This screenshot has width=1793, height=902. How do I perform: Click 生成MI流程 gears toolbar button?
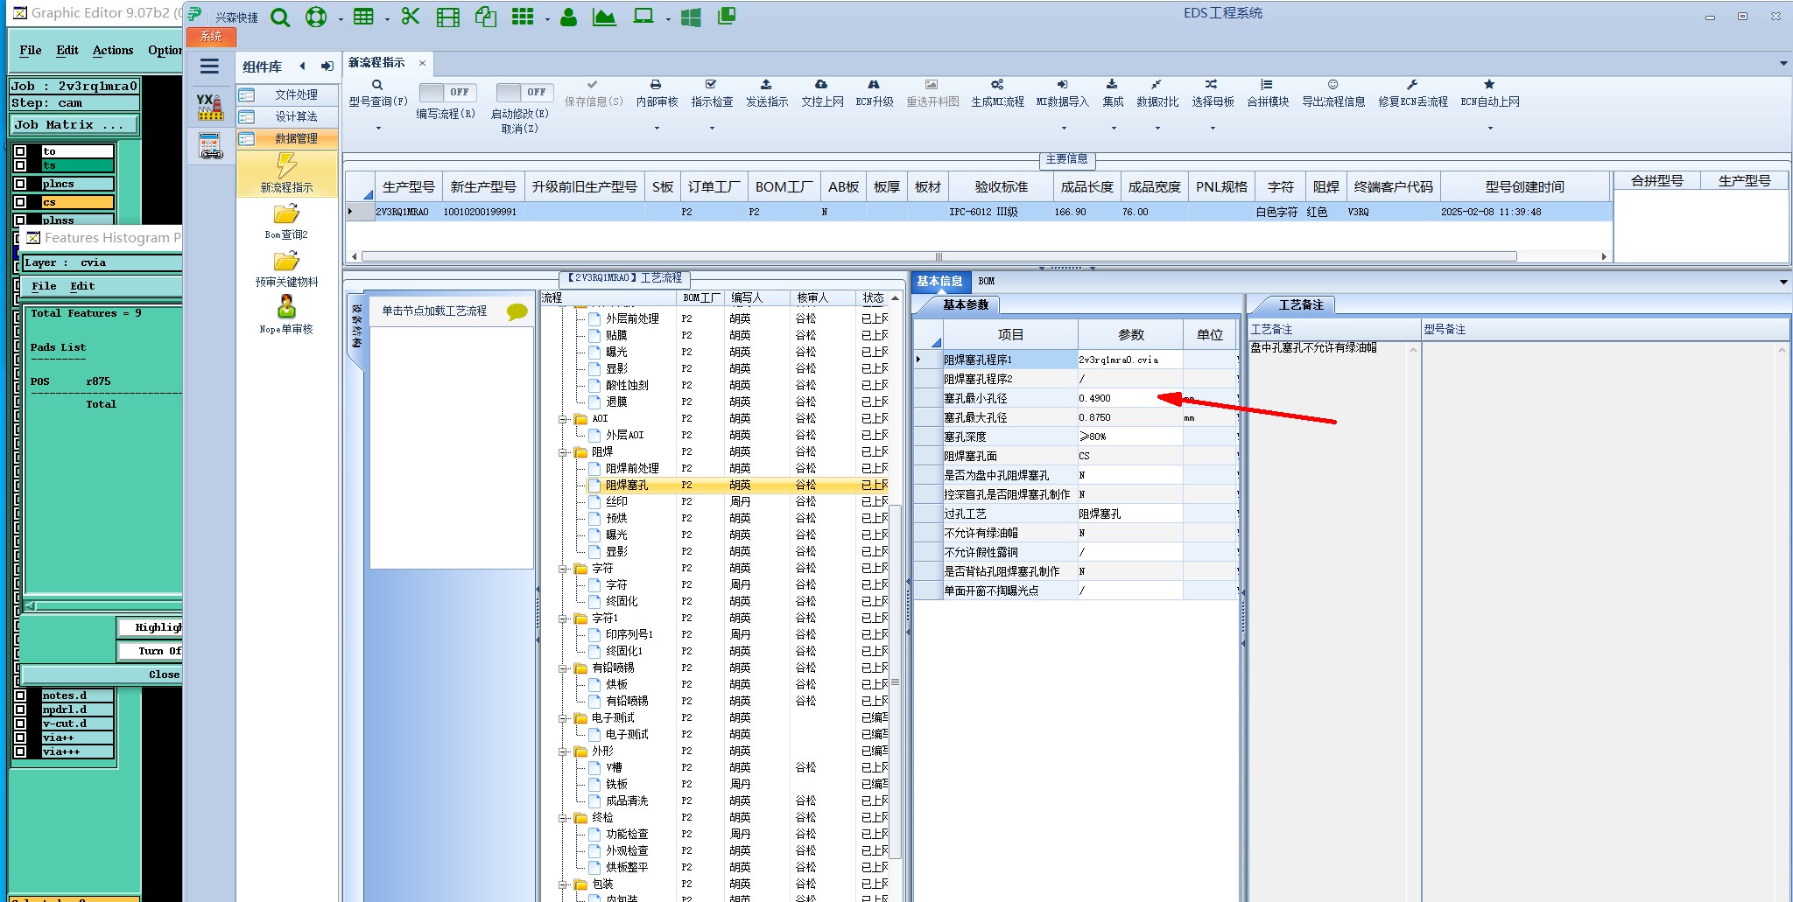click(997, 94)
